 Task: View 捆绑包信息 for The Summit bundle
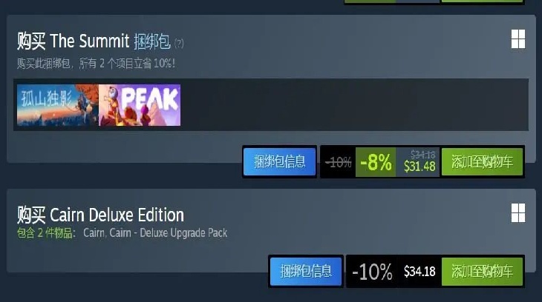[280, 161]
